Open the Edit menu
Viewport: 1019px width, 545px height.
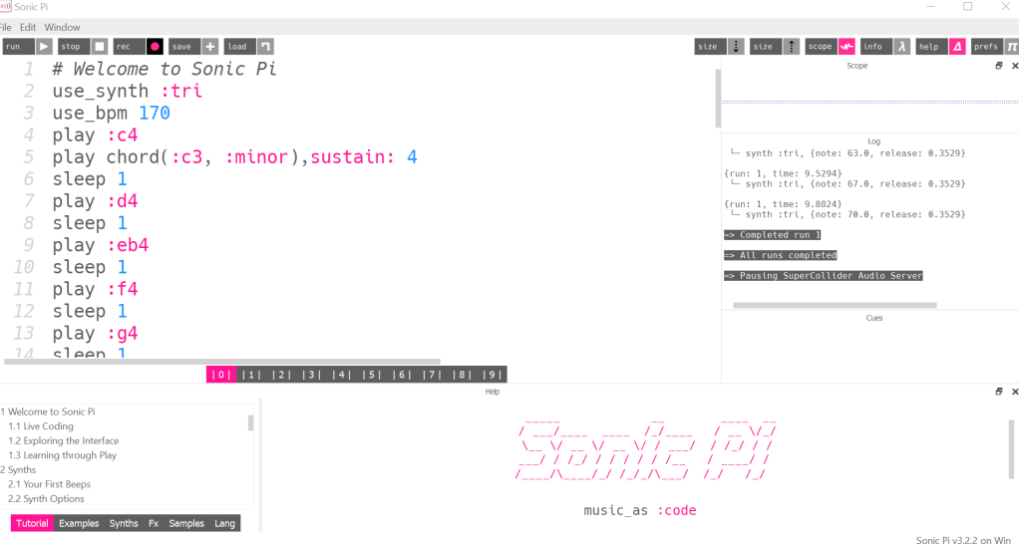click(x=28, y=27)
